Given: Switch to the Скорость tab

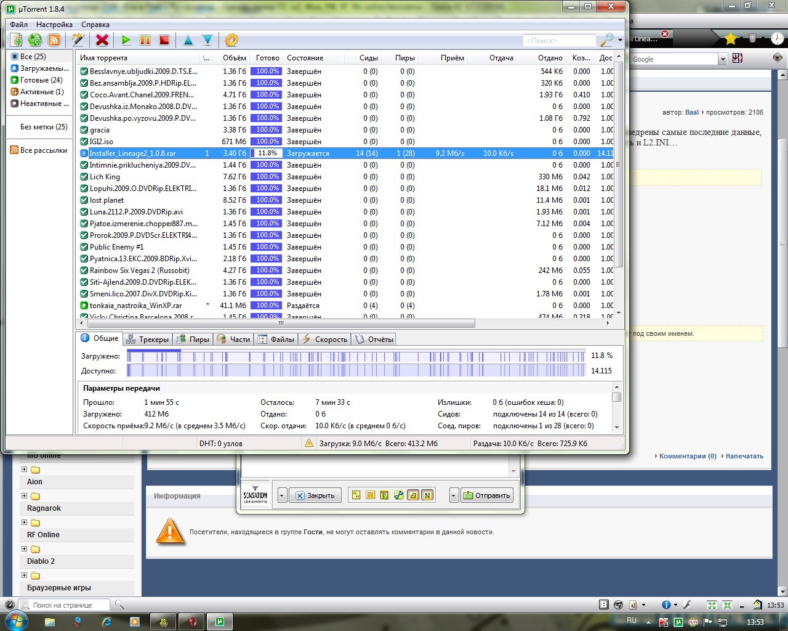Looking at the screenshot, I should tap(324, 340).
